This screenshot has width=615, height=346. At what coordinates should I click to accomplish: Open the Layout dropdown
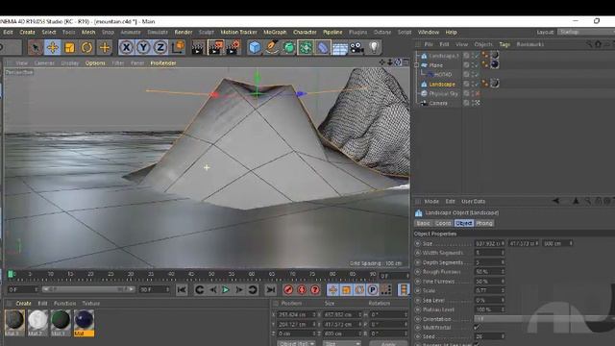tap(586, 32)
